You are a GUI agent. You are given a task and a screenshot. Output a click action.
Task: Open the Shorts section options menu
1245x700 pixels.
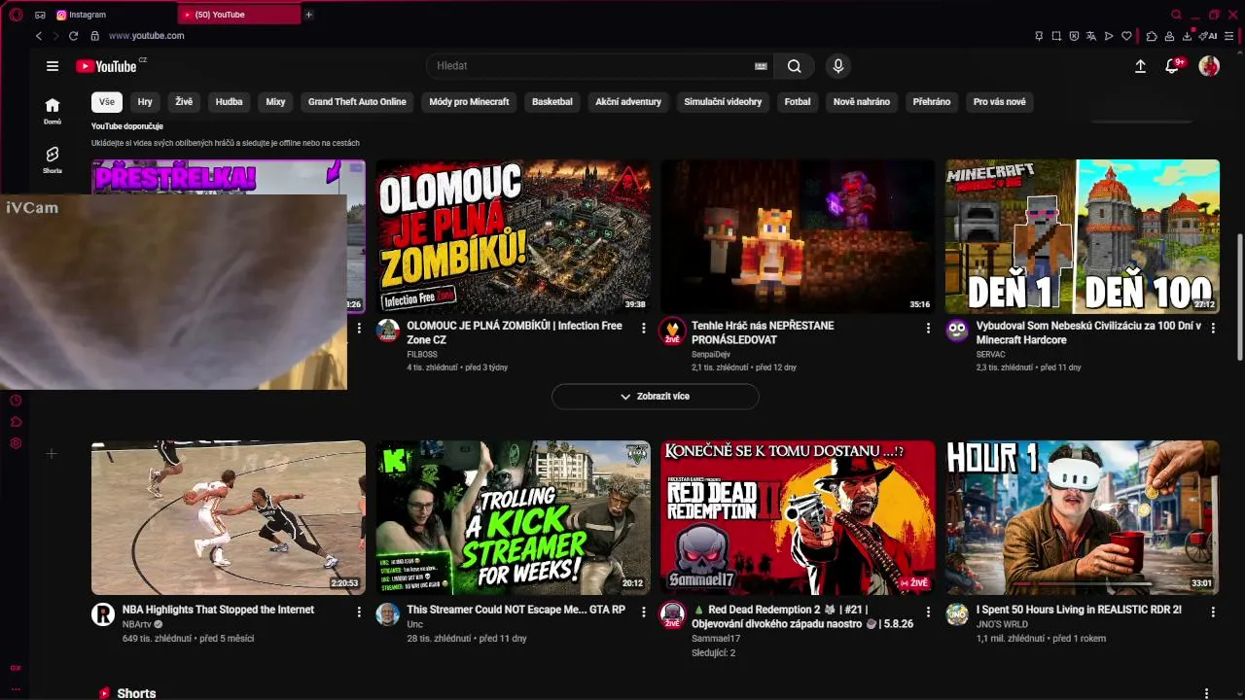pyautogui.click(x=1207, y=693)
